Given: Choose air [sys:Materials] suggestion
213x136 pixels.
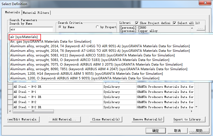Looking at the screenshot, I should [x=24, y=37].
